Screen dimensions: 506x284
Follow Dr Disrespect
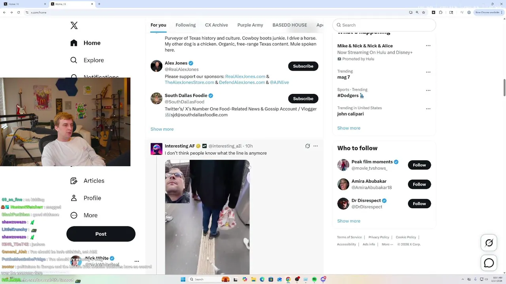[x=419, y=204]
